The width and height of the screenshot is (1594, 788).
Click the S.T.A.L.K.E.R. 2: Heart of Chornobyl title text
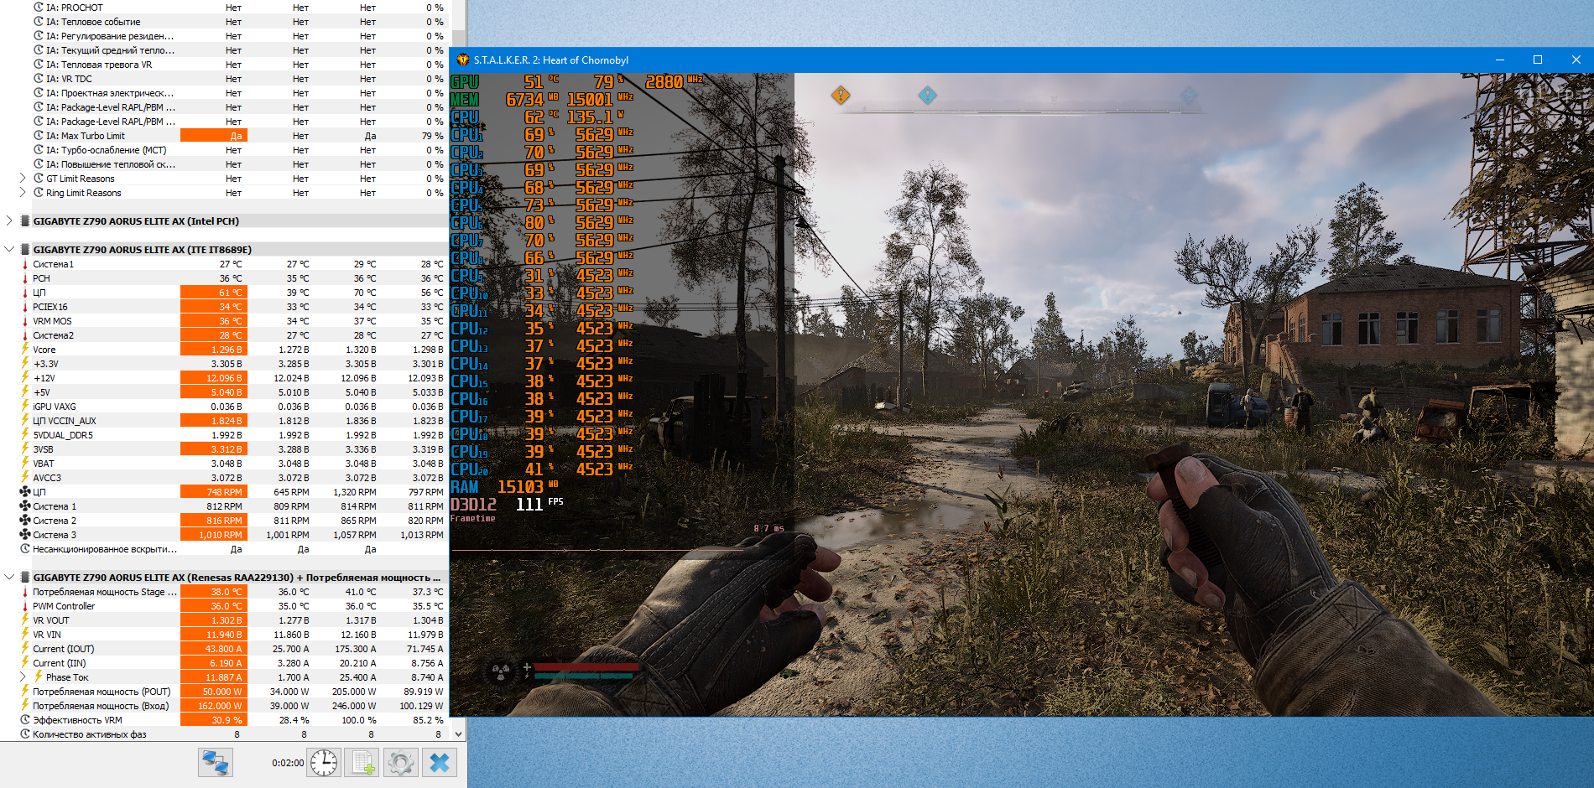pyautogui.click(x=551, y=60)
